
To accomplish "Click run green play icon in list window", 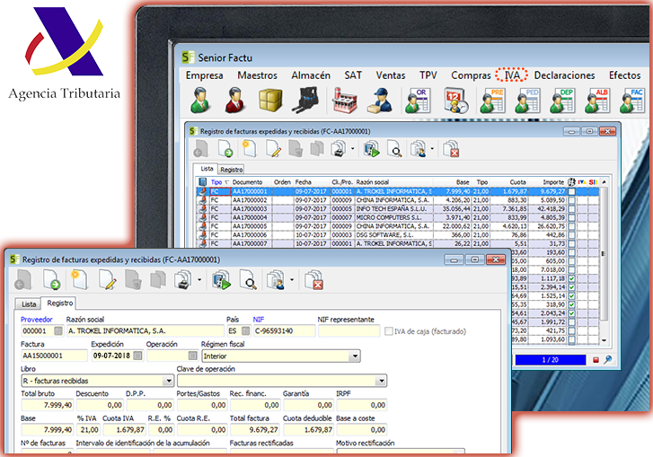I will tap(371, 149).
